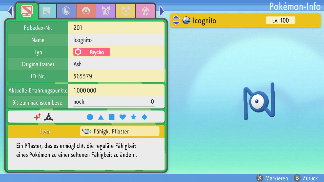Switch Pokémon using up-down arrows by Icognito
324x182 pixels.
pyautogui.click(x=176, y=20)
